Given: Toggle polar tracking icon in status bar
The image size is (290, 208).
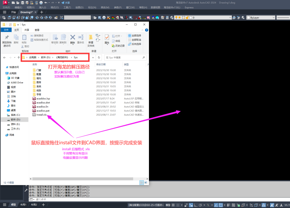Looking at the screenshot, I should [200, 205].
